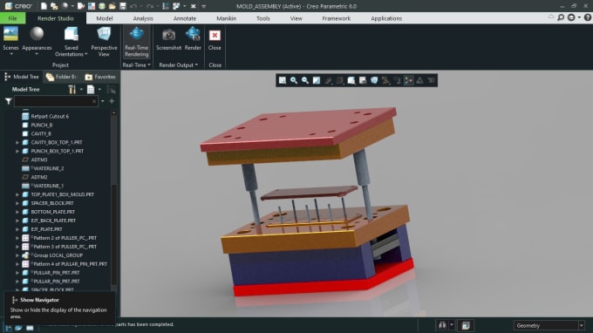The height and width of the screenshot is (333, 593).
Task: Click the Refit icon in the graphics toolbar
Action: (283, 80)
